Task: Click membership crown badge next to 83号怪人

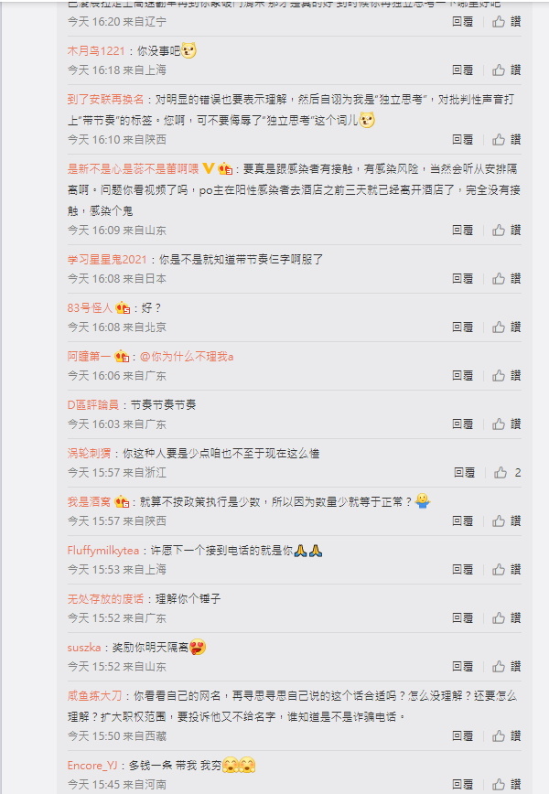Action: coord(123,307)
